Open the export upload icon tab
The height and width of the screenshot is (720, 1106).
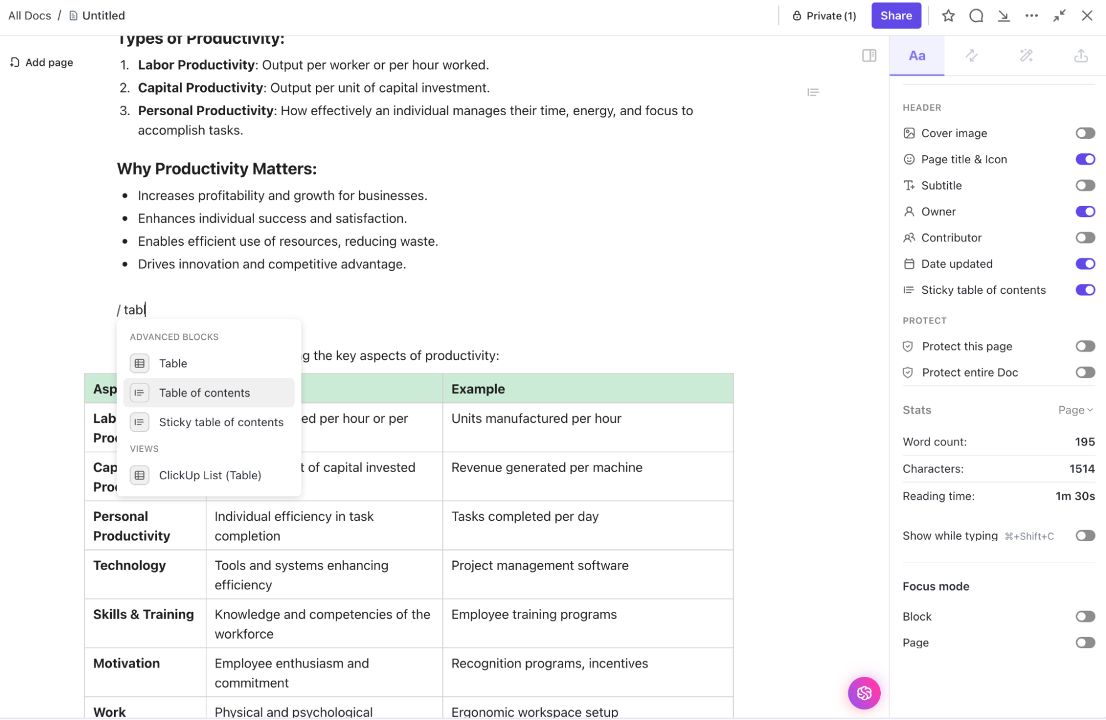tap(1081, 55)
